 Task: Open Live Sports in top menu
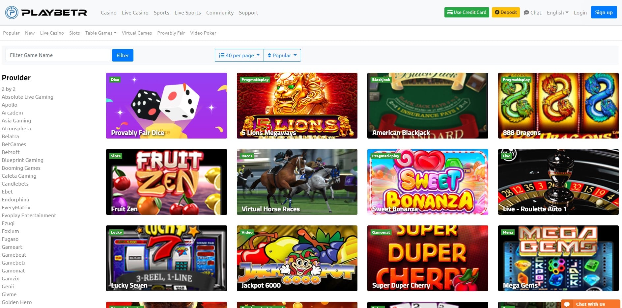(188, 13)
